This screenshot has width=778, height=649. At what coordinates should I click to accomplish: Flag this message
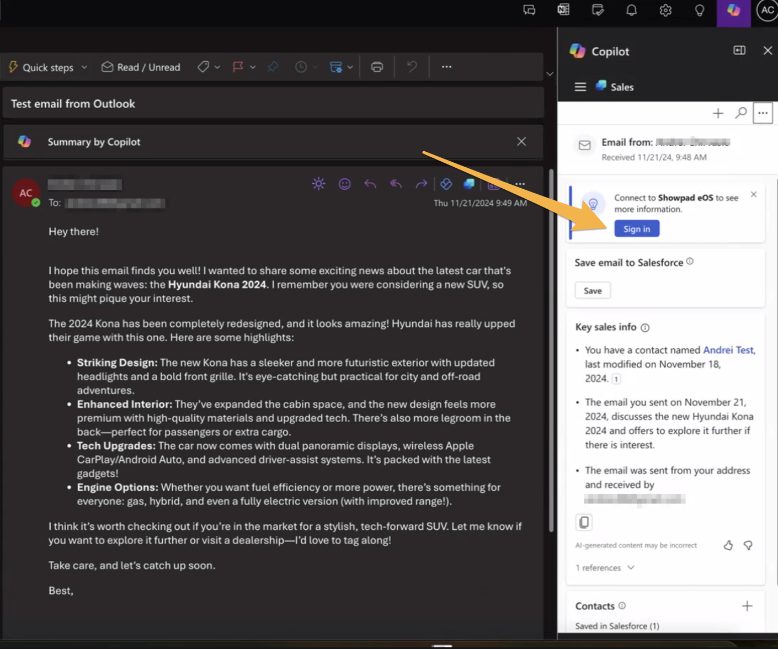(238, 67)
